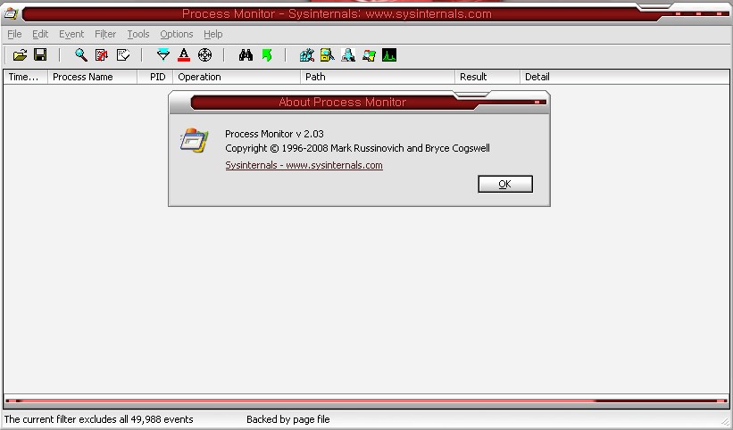
Task: Open the Event menu
Action: coord(71,34)
